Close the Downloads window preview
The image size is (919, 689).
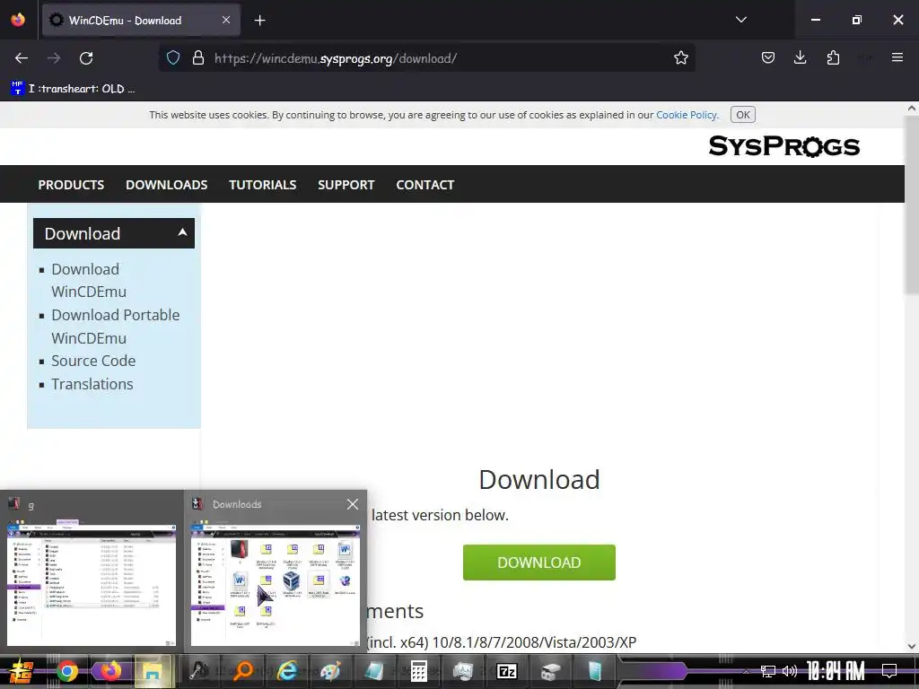pos(352,504)
